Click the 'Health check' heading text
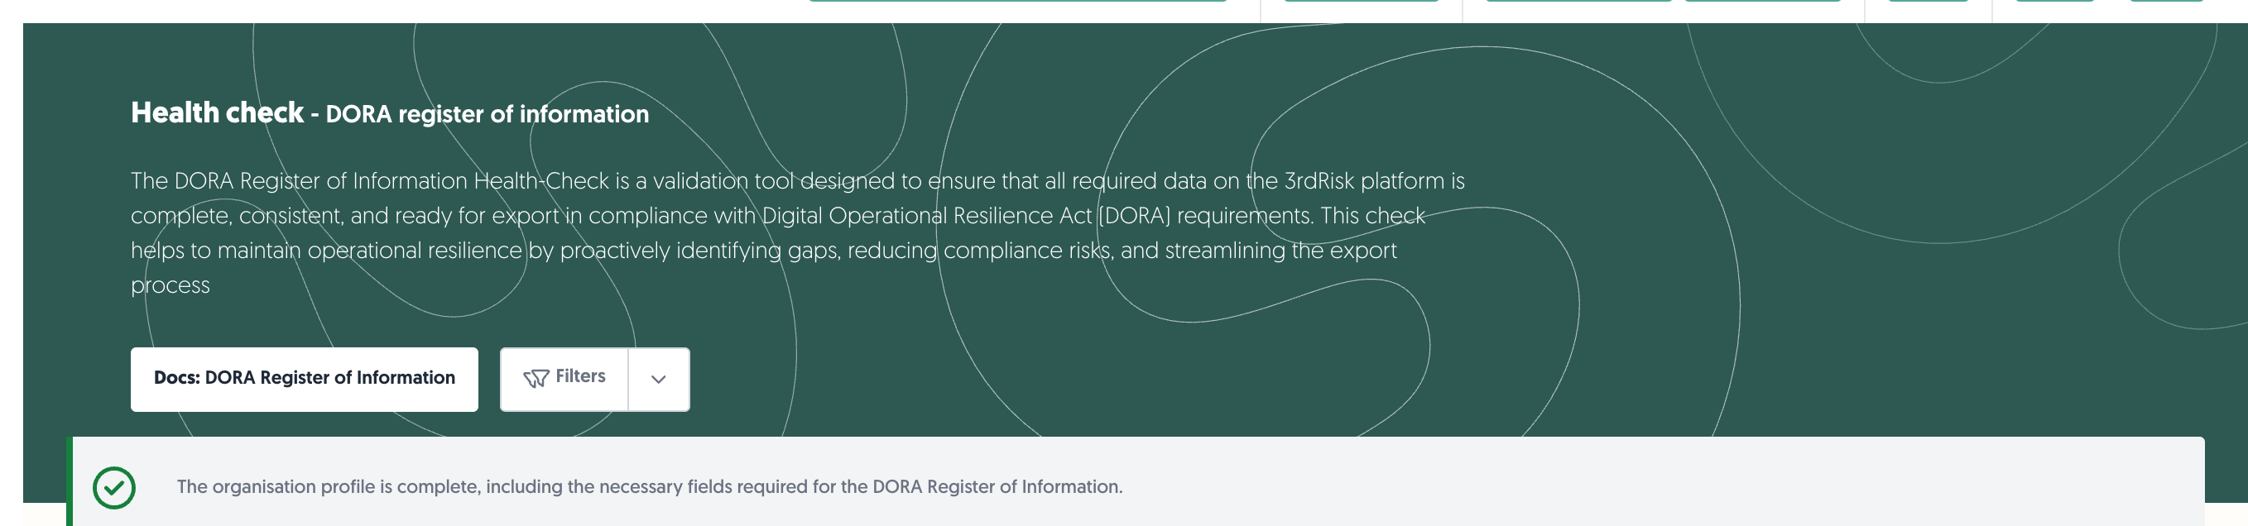2248x526 pixels. [218, 112]
